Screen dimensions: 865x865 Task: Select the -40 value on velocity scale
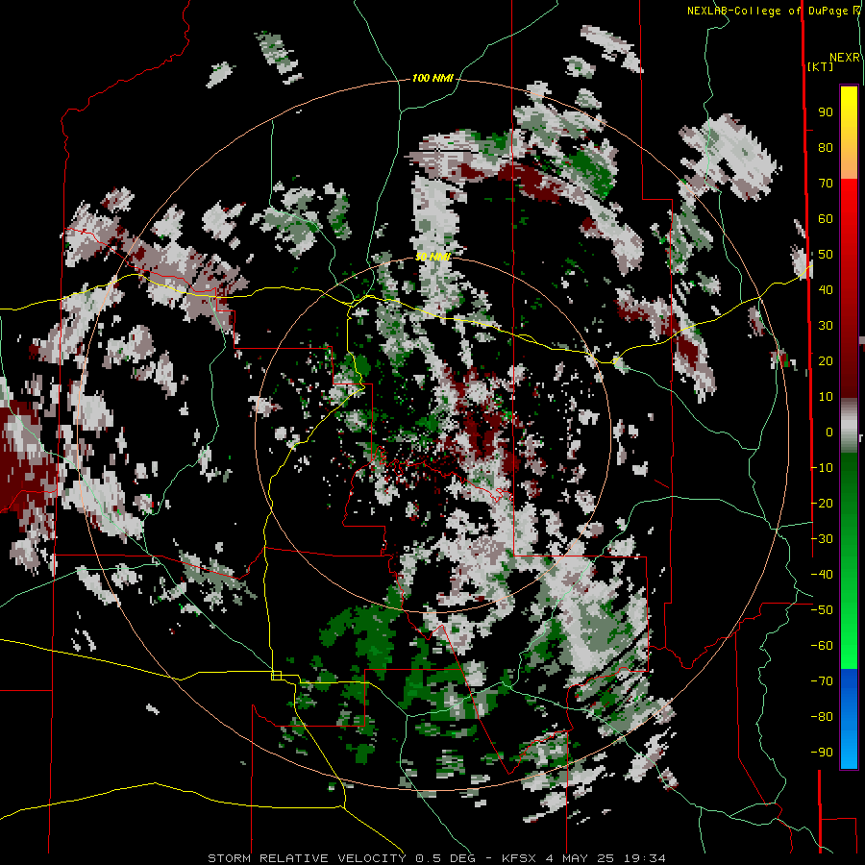[822, 575]
